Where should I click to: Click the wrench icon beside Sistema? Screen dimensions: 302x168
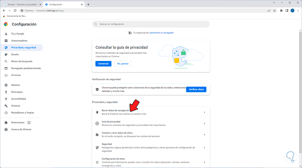6,106
